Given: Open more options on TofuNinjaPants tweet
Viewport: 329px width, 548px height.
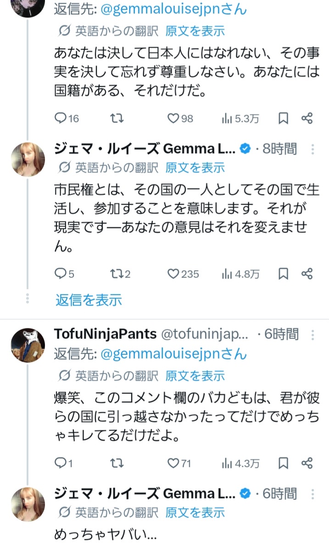Looking at the screenshot, I should [x=313, y=335].
